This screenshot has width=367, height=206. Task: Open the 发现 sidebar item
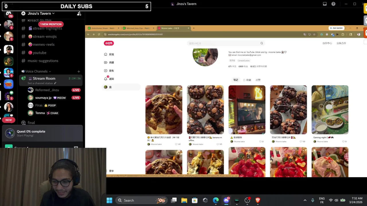tap(109, 54)
